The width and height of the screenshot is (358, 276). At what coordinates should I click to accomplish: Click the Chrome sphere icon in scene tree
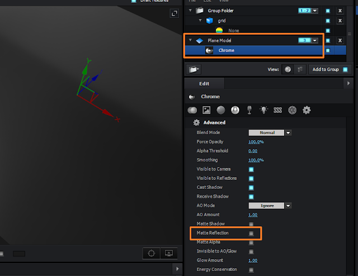(209, 50)
